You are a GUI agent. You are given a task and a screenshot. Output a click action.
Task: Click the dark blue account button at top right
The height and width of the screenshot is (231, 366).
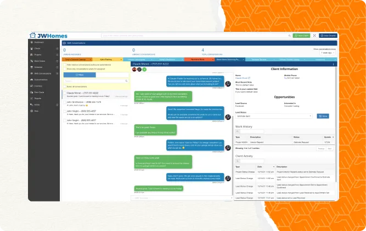point(328,36)
